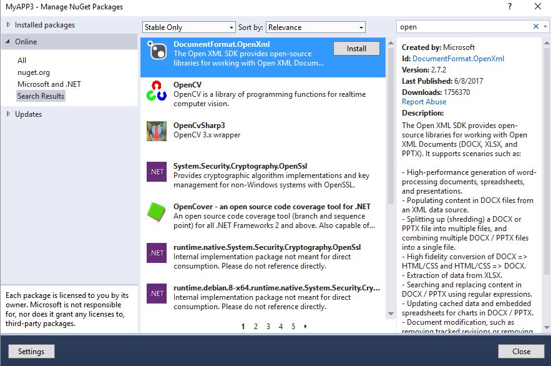The image size is (551, 366).
Task: Open the DocumentFormat.OpenXml Id link
Action: [458, 58]
